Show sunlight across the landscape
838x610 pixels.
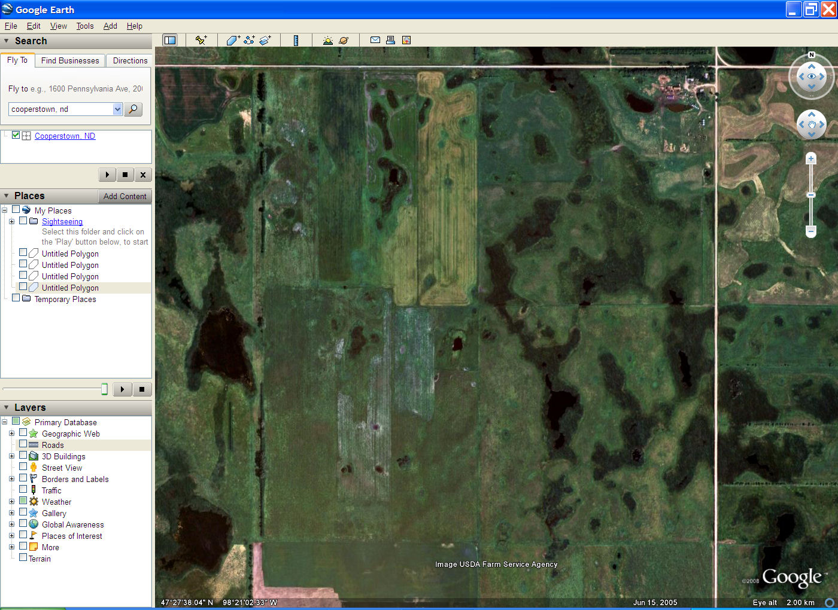[x=327, y=40]
